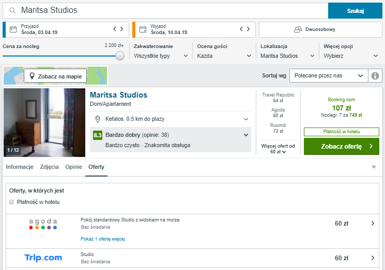Screen dimensions: 385x270
Task: Click the sort info icon
Action: click(x=375, y=76)
